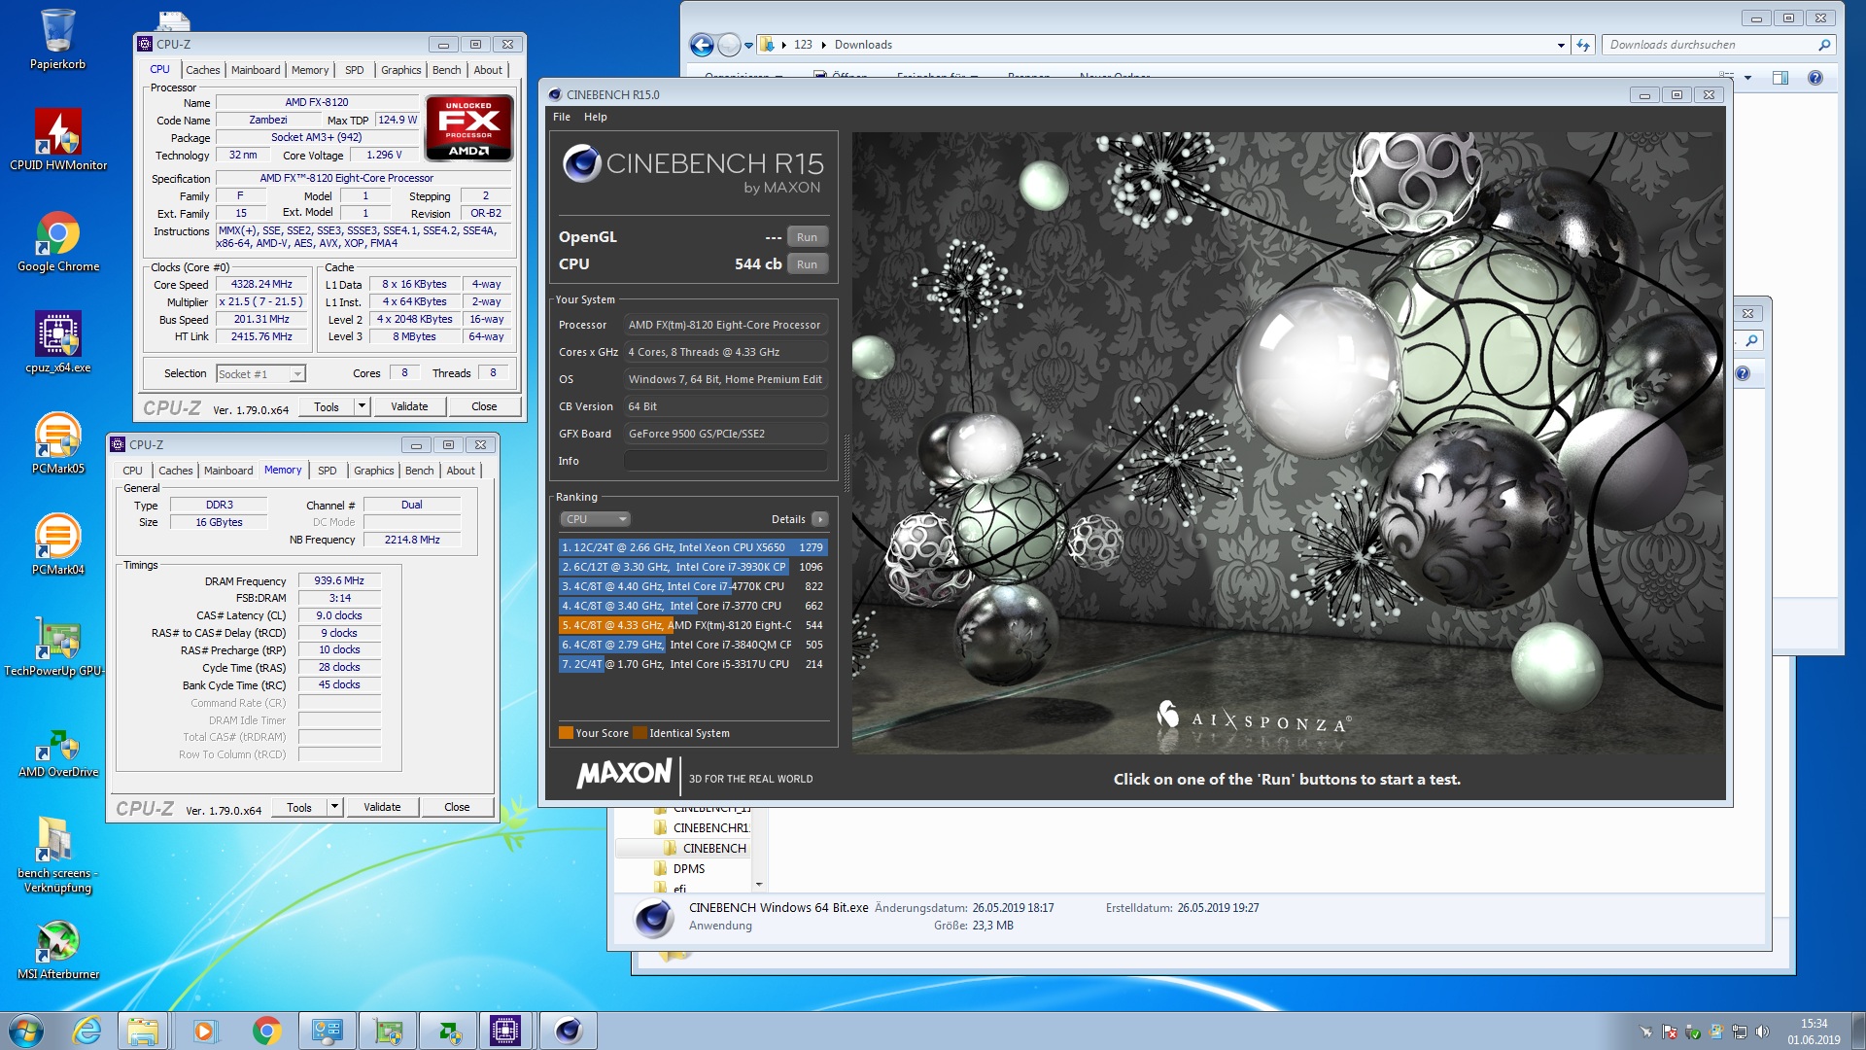The width and height of the screenshot is (1866, 1050).
Task: Click the Cinebench Info input field
Action: point(726,461)
